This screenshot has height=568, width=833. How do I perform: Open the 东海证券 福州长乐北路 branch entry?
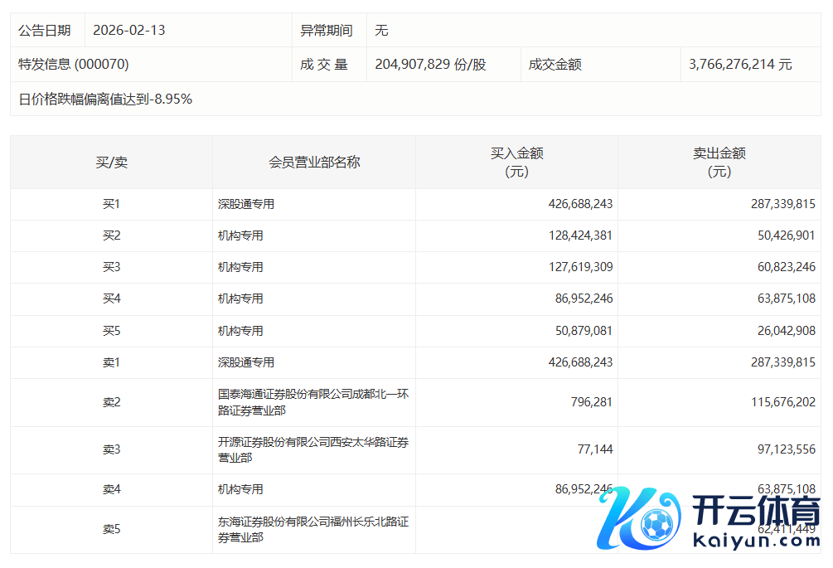click(x=312, y=529)
